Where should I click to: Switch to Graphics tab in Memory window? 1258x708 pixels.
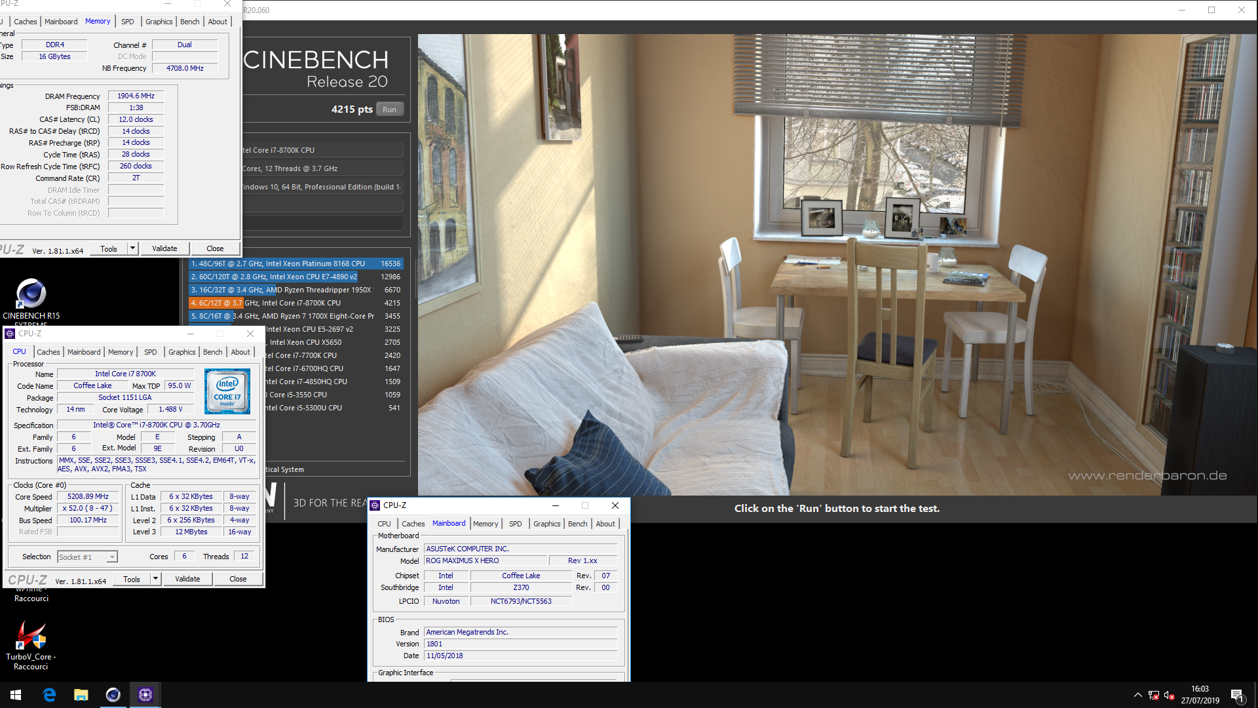(159, 22)
